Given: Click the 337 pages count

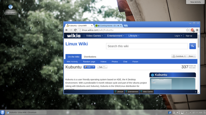Looking at the screenshot, I should 184,67.
